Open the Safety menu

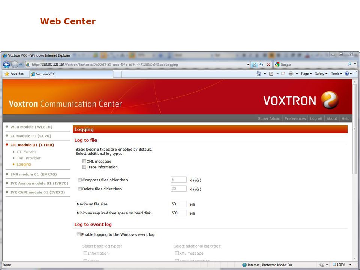click(x=321, y=73)
